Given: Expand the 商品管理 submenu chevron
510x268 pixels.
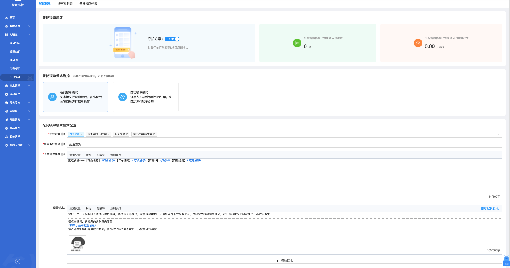Looking at the screenshot, I should tap(29, 86).
